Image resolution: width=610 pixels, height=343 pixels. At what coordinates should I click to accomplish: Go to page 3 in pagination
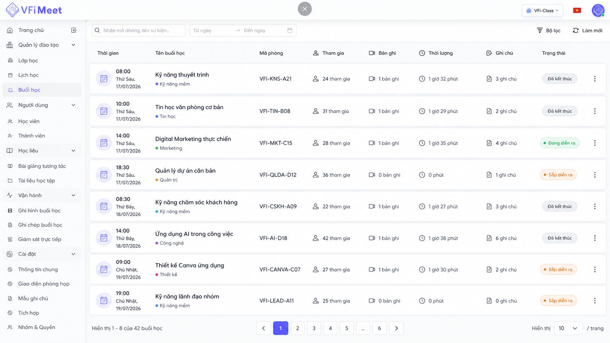click(x=314, y=328)
